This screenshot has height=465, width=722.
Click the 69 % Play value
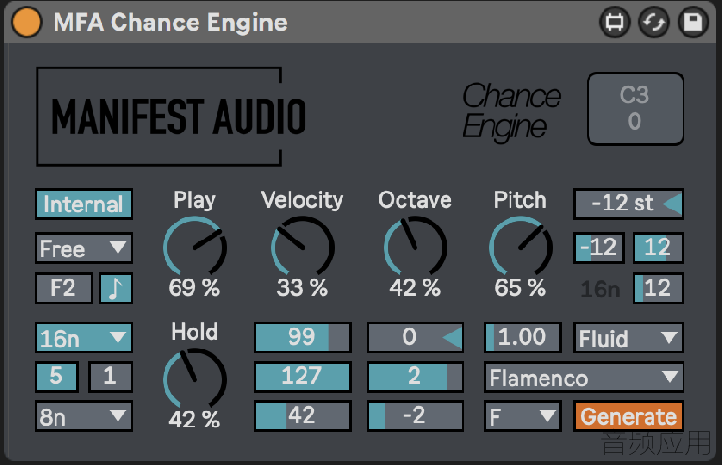click(x=195, y=288)
